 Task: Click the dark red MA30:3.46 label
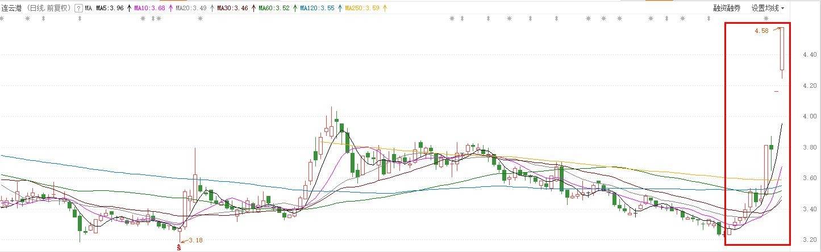click(x=232, y=8)
